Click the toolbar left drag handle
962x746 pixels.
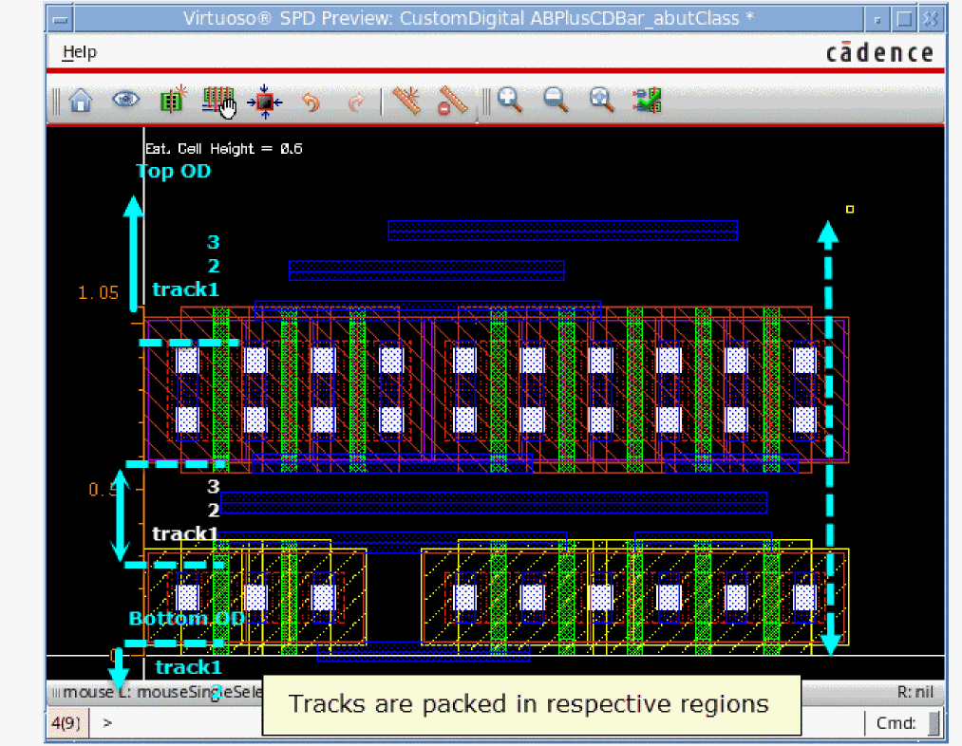(x=56, y=102)
